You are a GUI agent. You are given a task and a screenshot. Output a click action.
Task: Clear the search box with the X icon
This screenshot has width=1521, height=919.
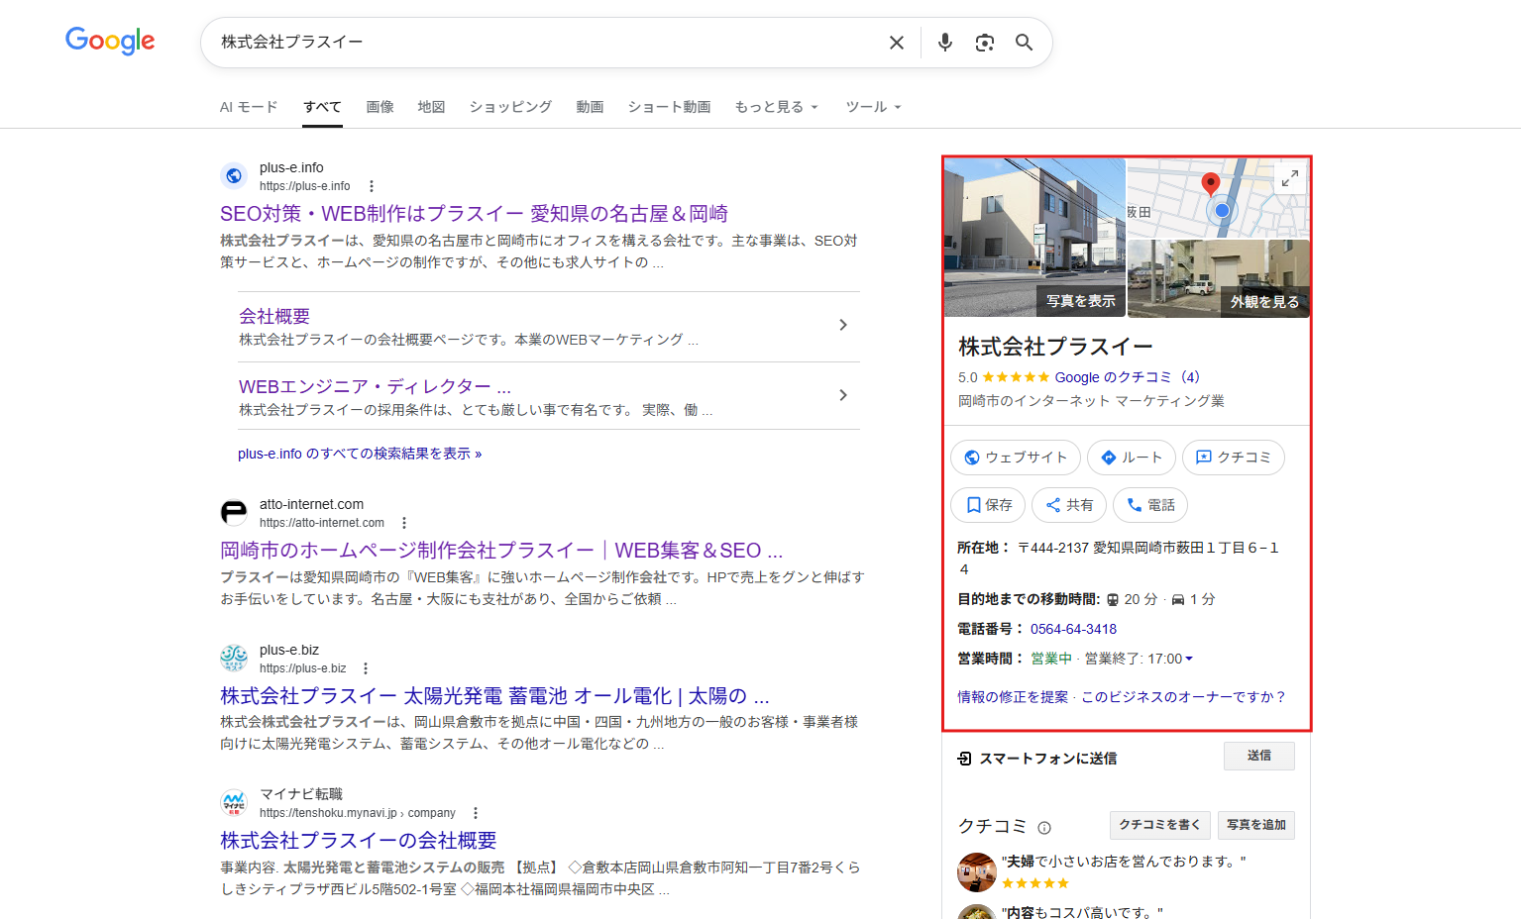tap(896, 43)
